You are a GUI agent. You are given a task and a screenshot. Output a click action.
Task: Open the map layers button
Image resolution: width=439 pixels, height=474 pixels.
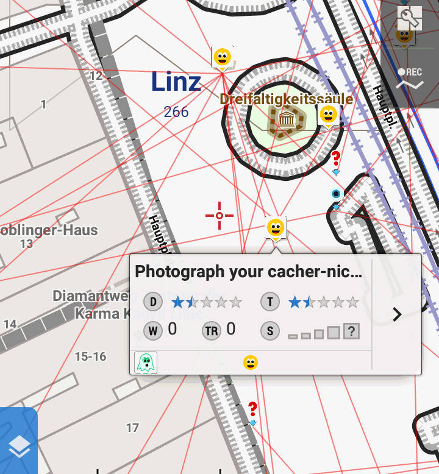click(x=19, y=440)
